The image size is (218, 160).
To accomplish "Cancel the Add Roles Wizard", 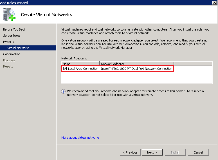I will [198, 152].
